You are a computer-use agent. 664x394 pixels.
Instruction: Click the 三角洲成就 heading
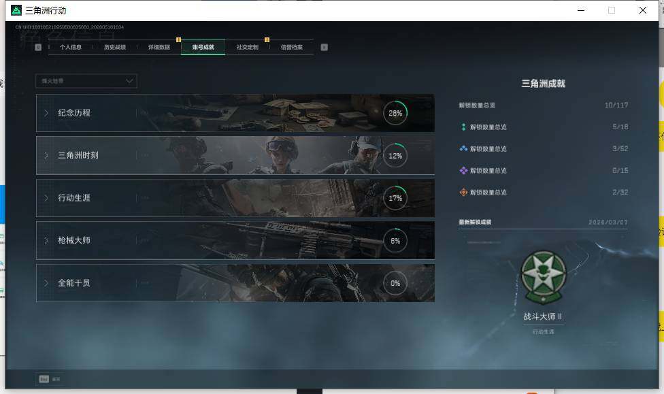point(544,84)
